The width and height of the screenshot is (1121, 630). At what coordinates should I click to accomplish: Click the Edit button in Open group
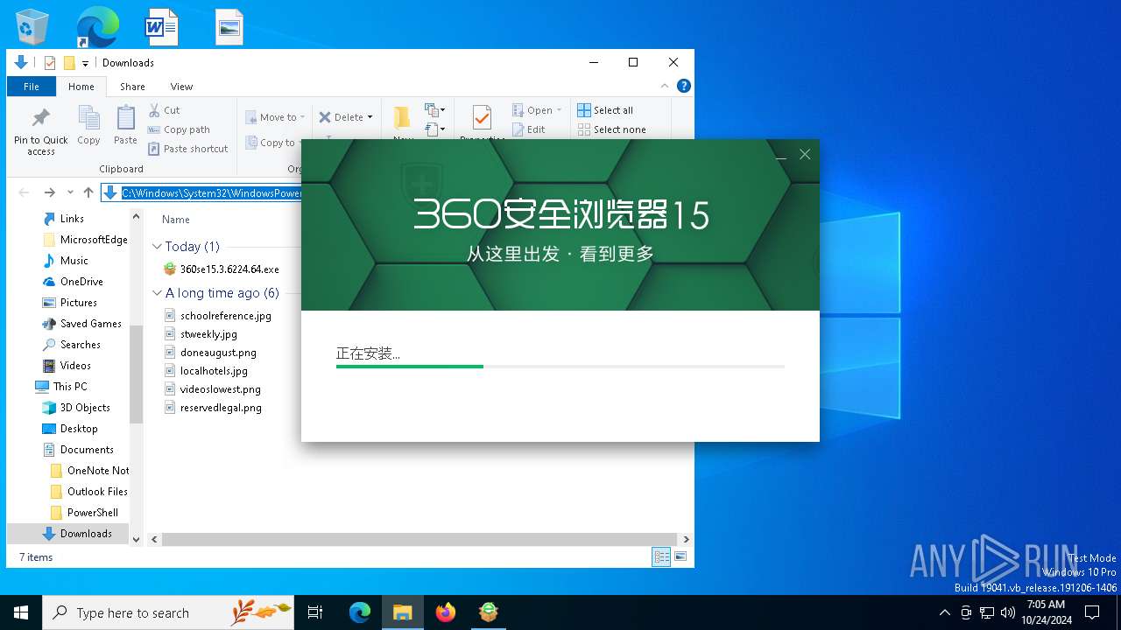point(528,129)
